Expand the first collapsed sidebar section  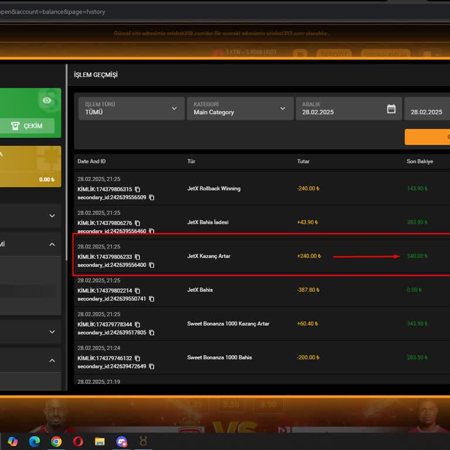52,216
